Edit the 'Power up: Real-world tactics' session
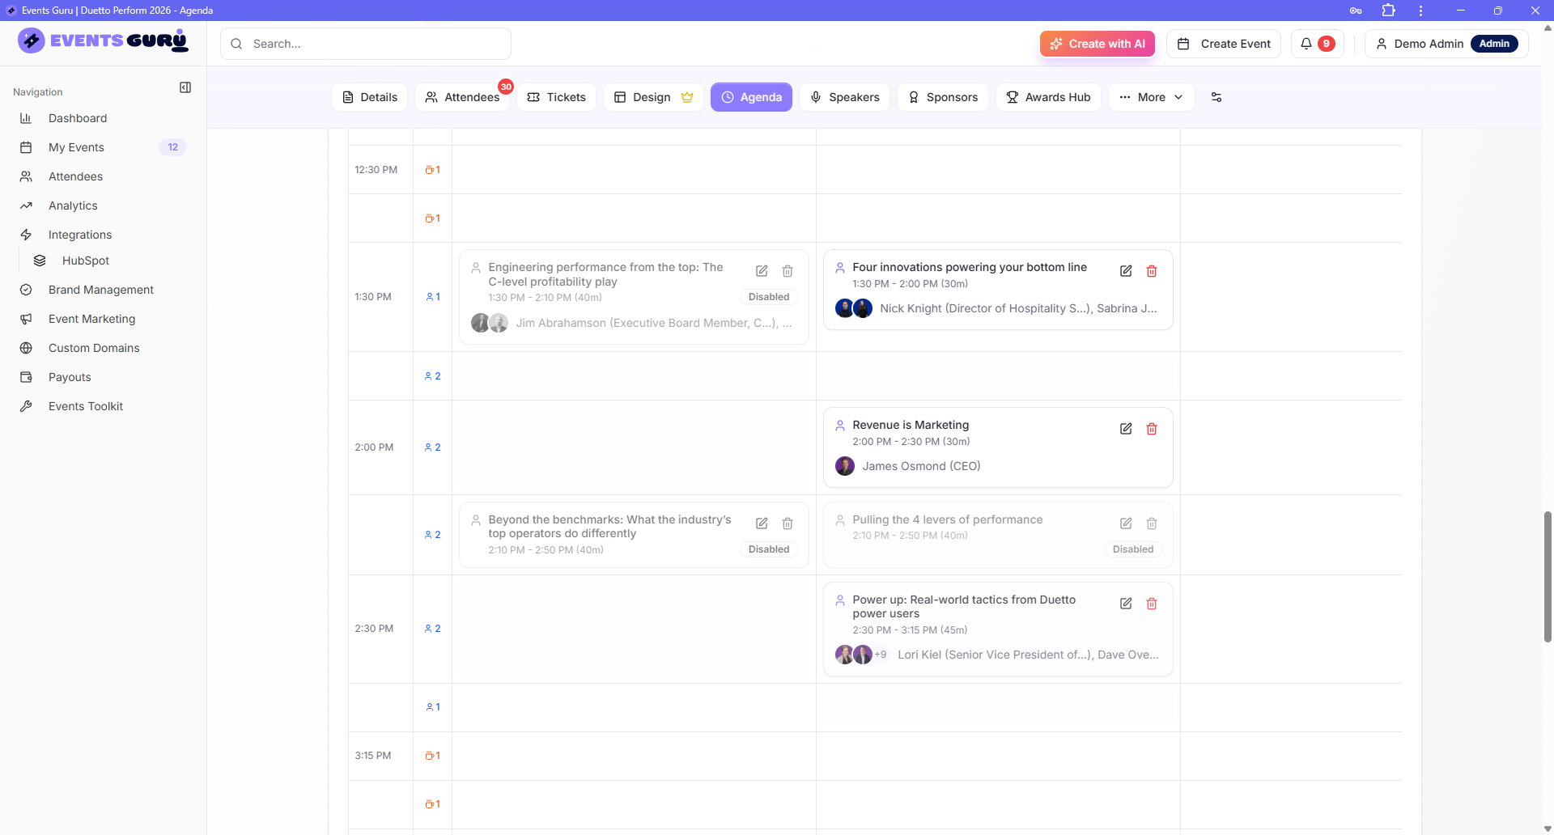Viewport: 1554px width, 835px height. (x=1126, y=604)
